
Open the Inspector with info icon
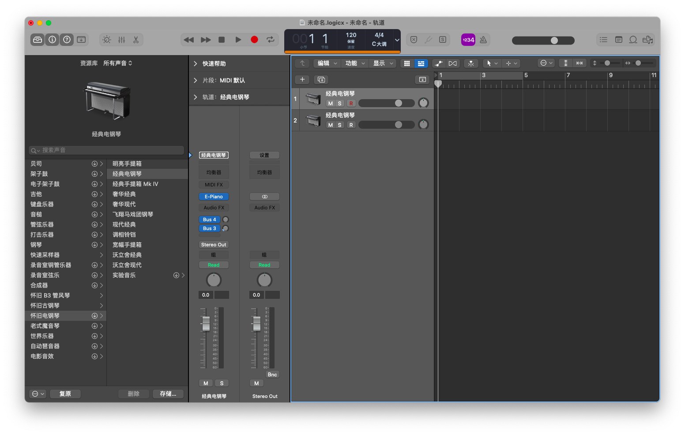52,40
